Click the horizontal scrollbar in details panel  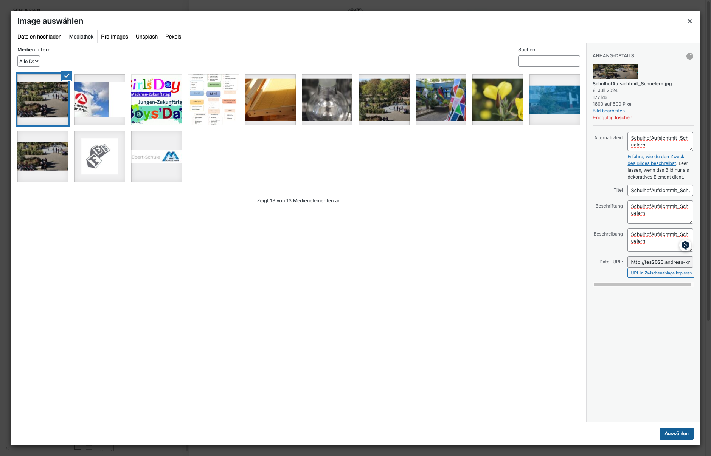click(x=642, y=285)
